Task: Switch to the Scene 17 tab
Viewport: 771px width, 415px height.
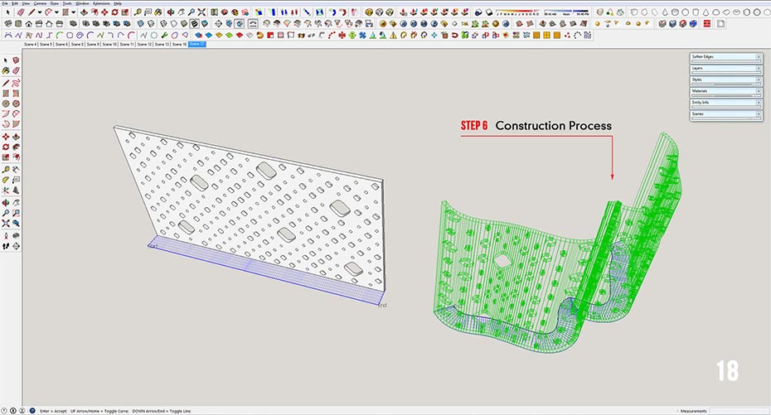Action: click(x=197, y=44)
